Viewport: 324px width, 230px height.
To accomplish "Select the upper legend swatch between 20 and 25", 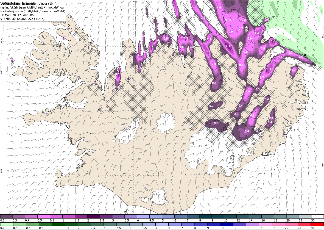I will pos(292,217).
